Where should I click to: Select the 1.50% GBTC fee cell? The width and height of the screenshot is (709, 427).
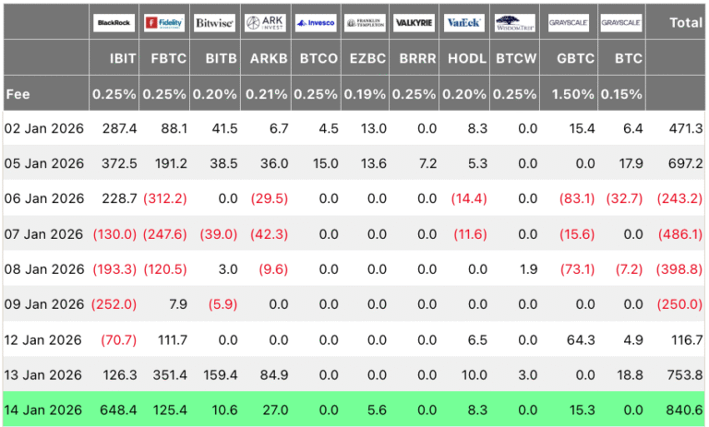pos(571,93)
